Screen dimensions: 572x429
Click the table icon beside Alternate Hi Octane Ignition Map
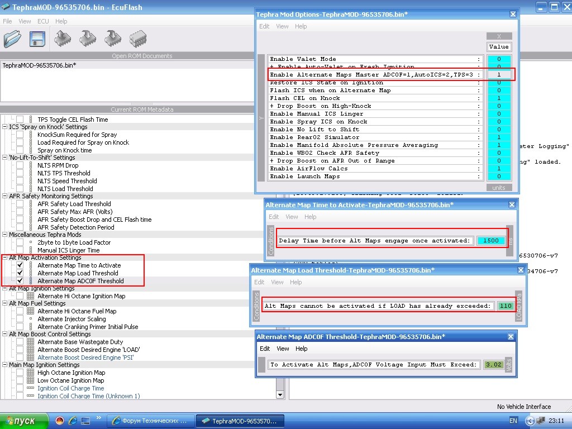pyautogui.click(x=31, y=296)
